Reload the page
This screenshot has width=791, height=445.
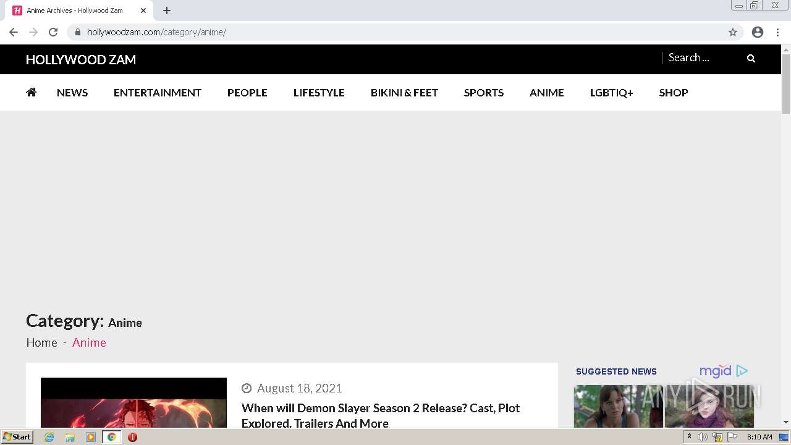coord(53,32)
